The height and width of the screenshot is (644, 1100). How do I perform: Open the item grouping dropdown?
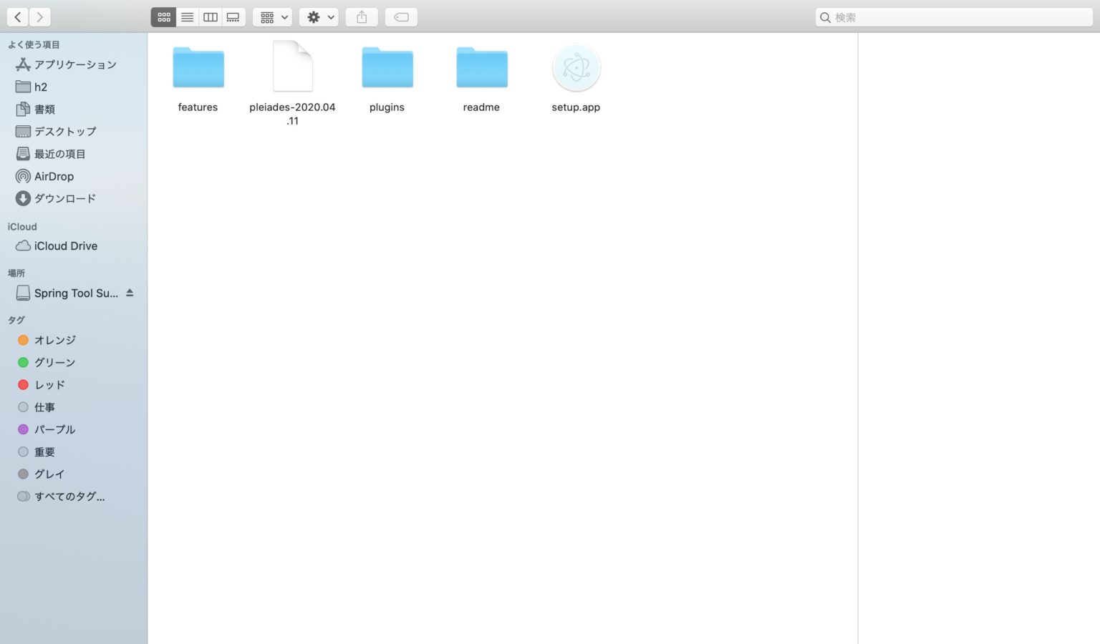[272, 16]
